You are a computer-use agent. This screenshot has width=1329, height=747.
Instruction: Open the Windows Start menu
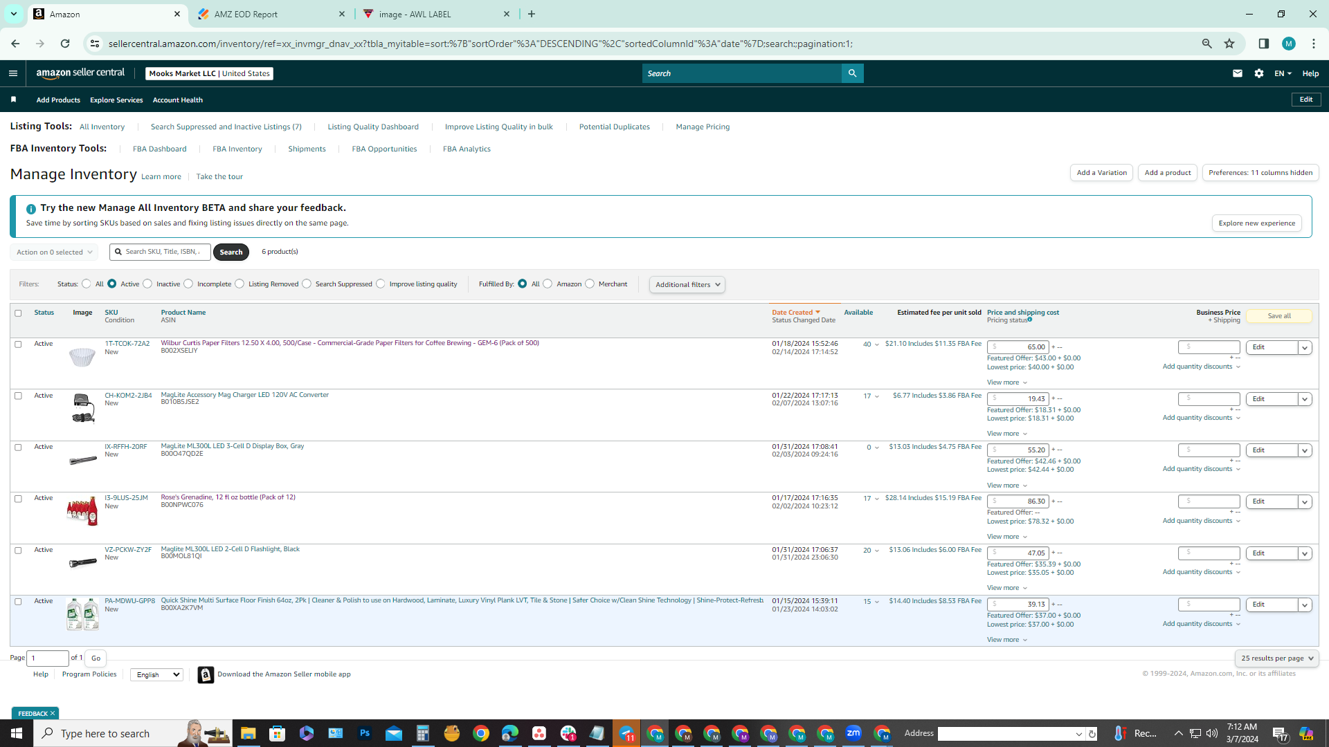[x=17, y=733]
